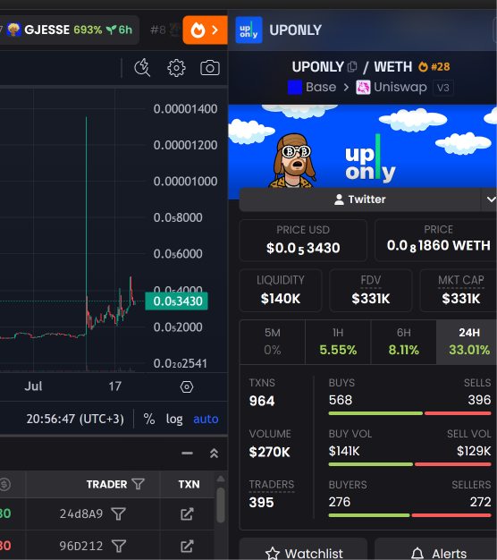
Task: Open transaction link for trader 24d8A9
Action: coord(187,514)
